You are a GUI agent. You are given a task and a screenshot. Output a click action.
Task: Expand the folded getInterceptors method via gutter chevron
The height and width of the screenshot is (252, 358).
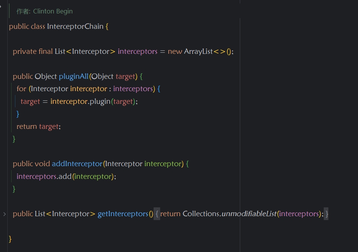(4, 214)
